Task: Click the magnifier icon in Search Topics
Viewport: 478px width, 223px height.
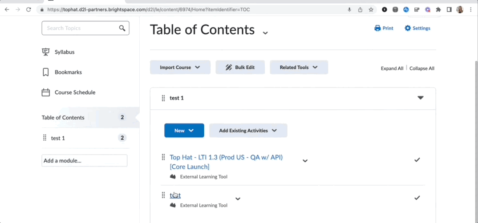Action: (122, 28)
